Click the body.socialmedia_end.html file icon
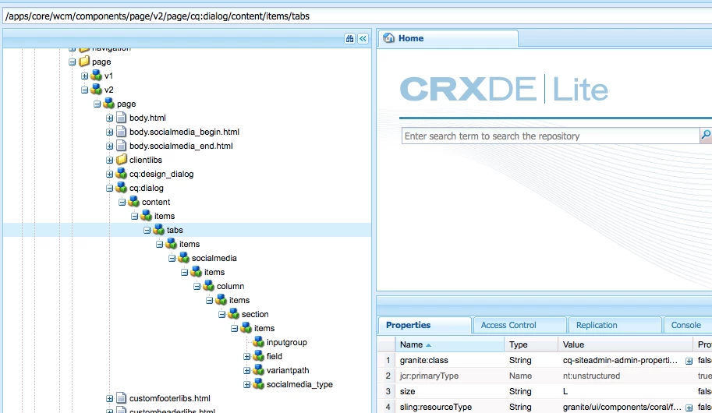This screenshot has height=413, width=712. pos(121,146)
